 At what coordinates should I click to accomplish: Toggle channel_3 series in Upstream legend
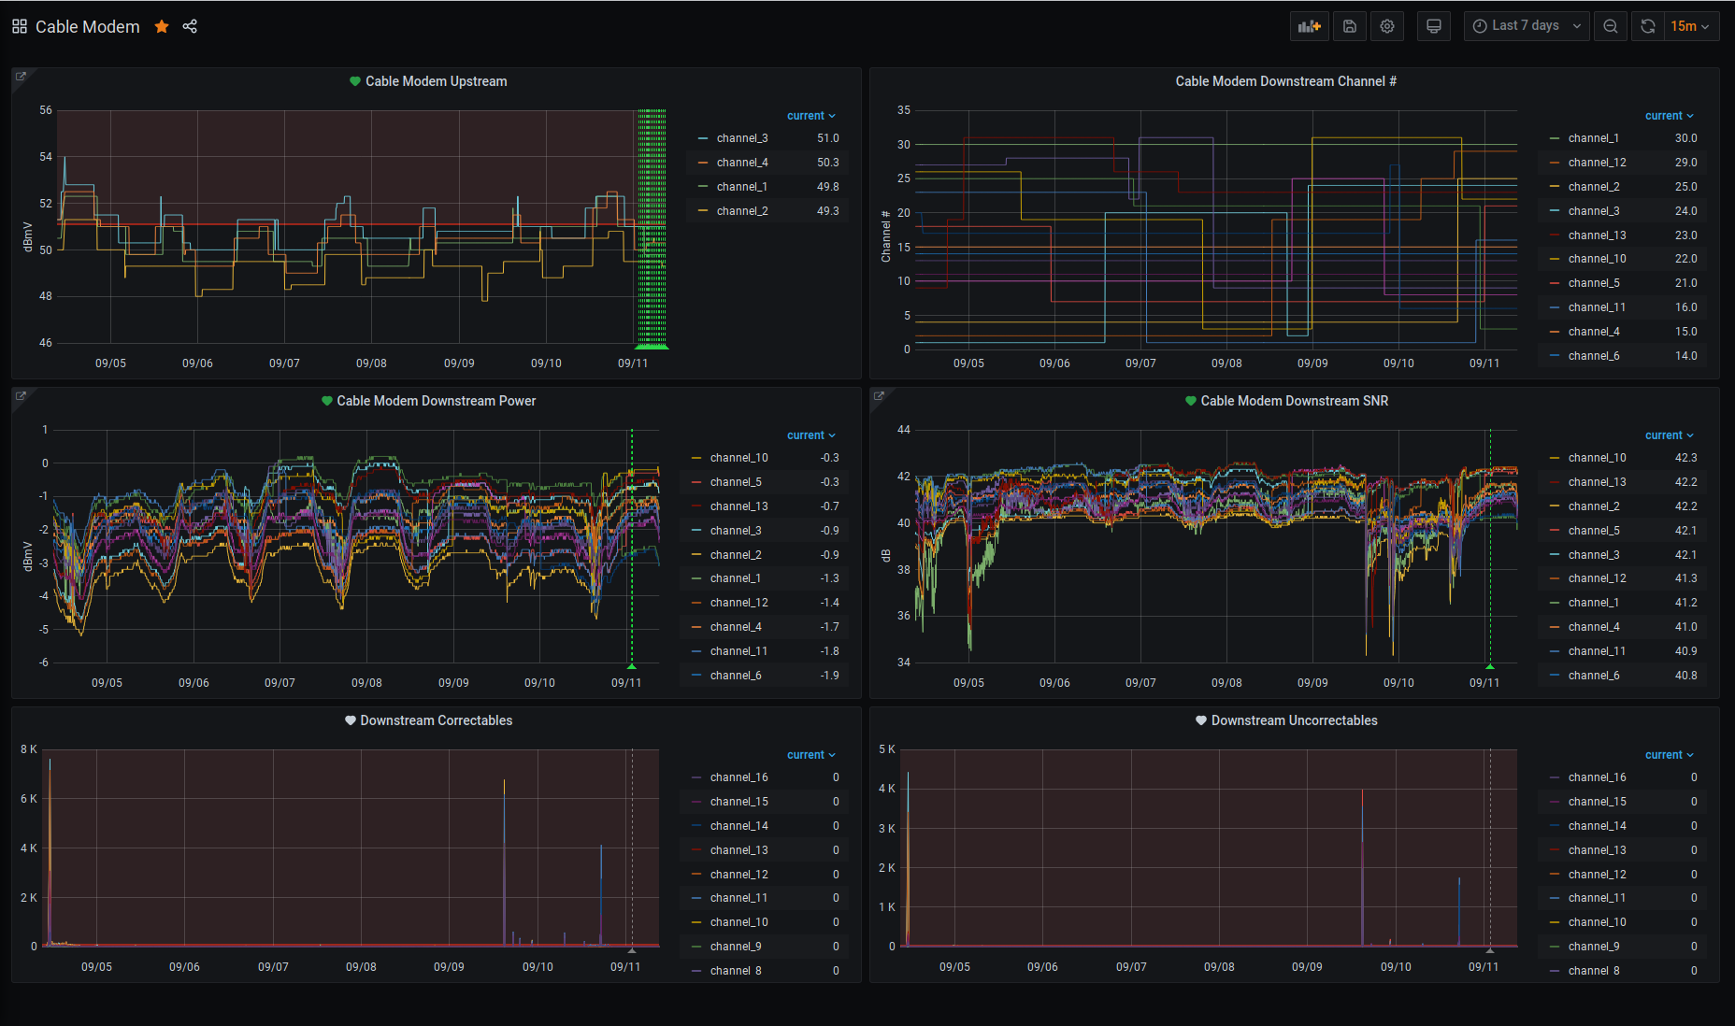pos(741,138)
